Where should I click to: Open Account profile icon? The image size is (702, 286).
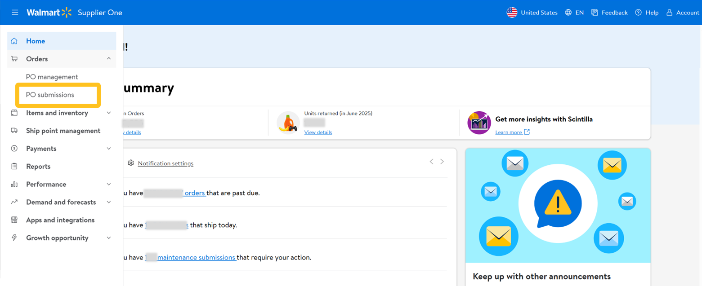(x=669, y=13)
